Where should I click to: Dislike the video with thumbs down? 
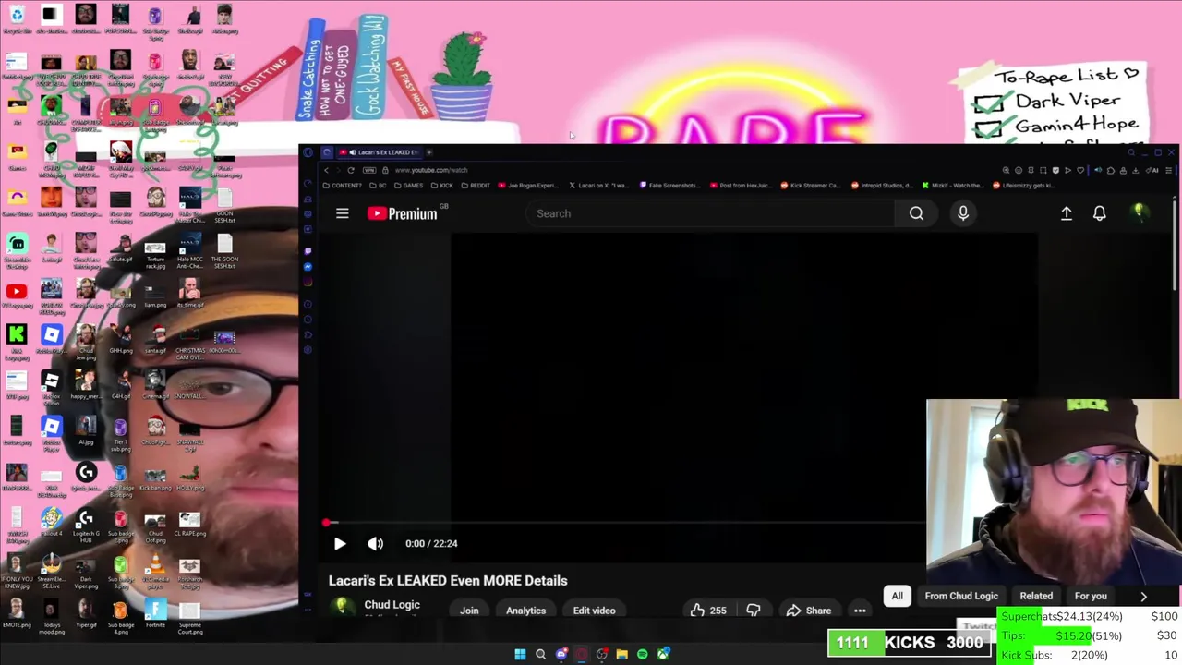[x=754, y=611]
